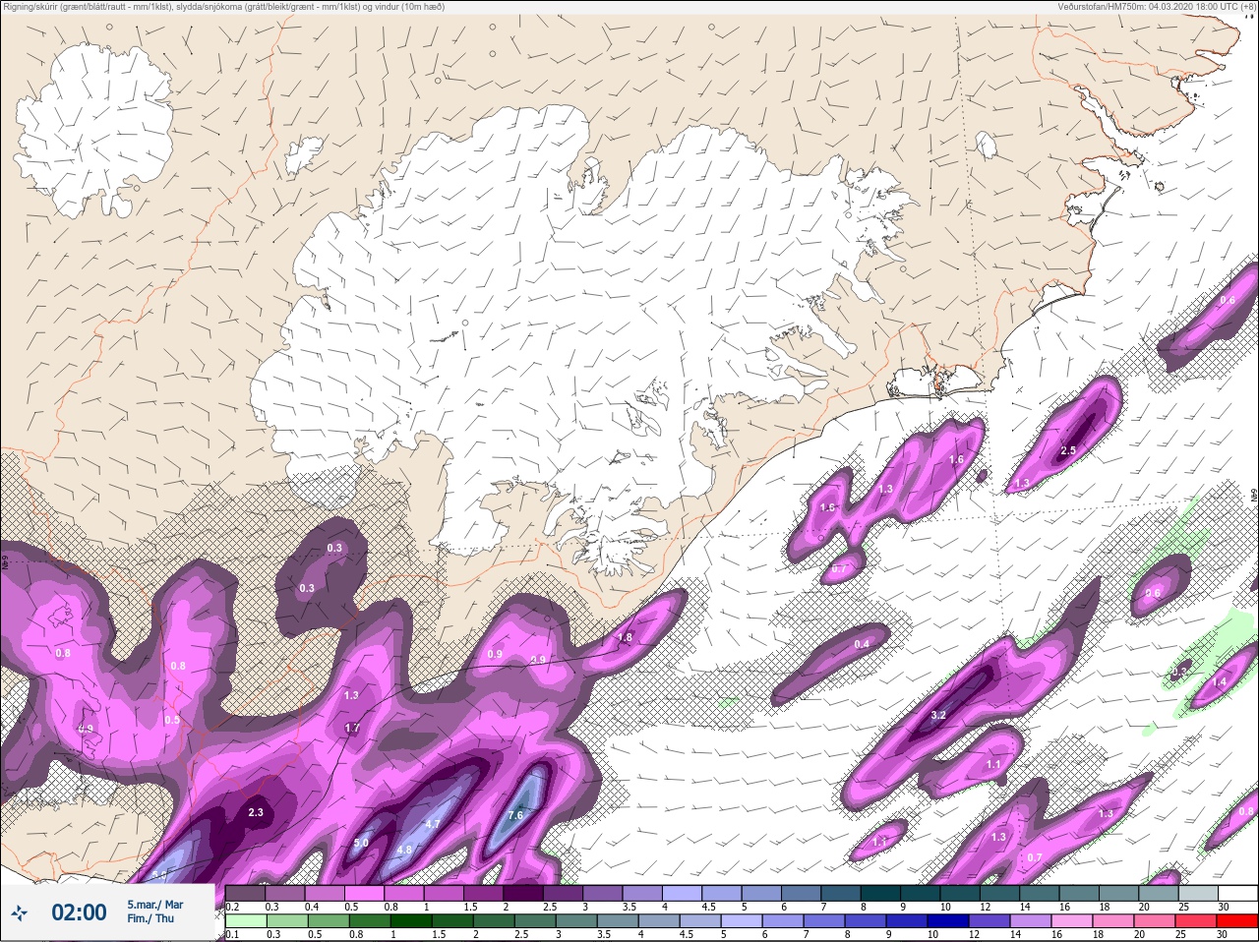The width and height of the screenshot is (1259, 942).
Task: Click the 0.2 label in the upper legend
Action: pyautogui.click(x=233, y=907)
